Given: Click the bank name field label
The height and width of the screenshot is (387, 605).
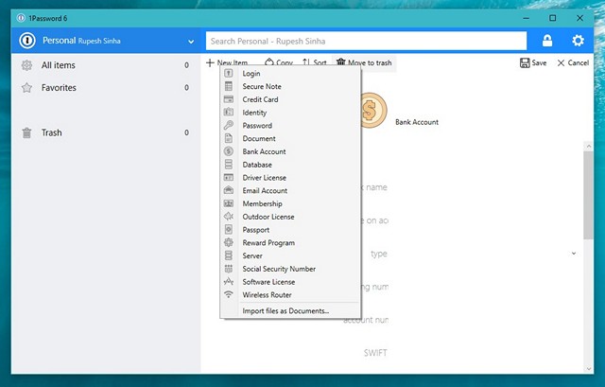Looking at the screenshot, I should 373,187.
